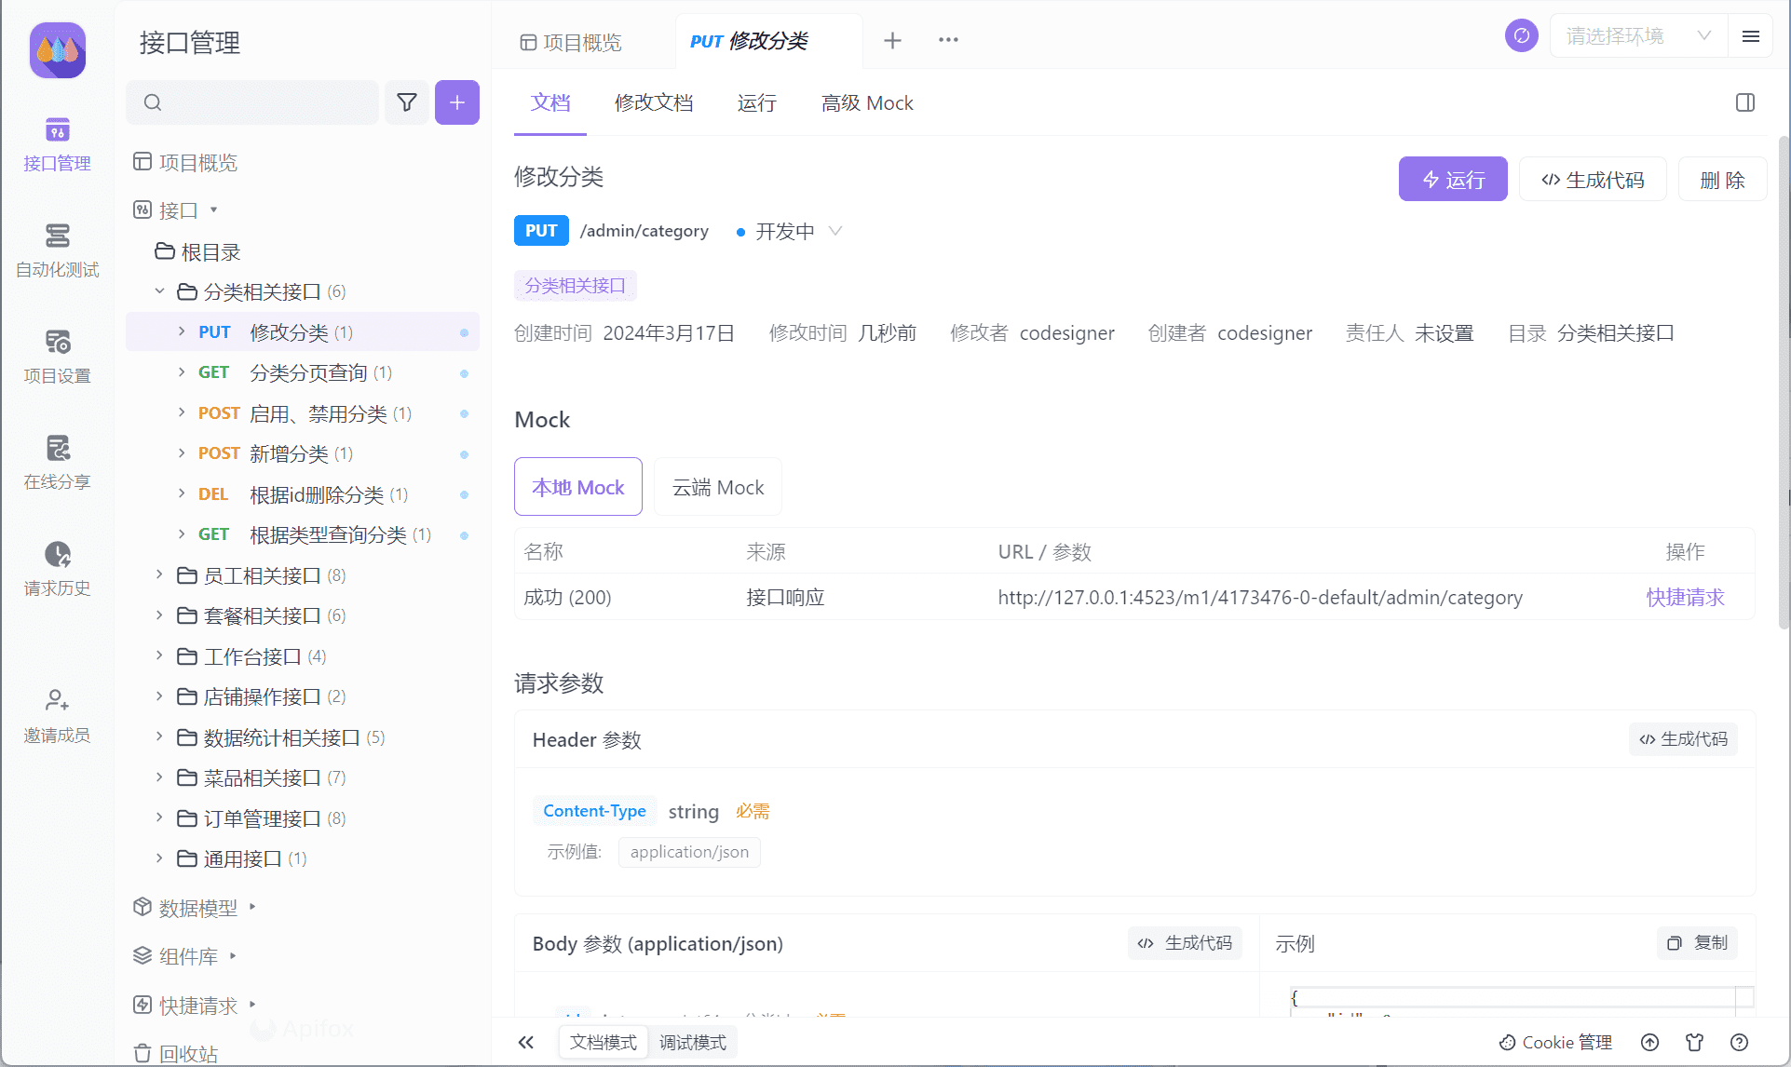
Task: Open 开发中 status dropdown
Action: pyautogui.click(x=789, y=231)
